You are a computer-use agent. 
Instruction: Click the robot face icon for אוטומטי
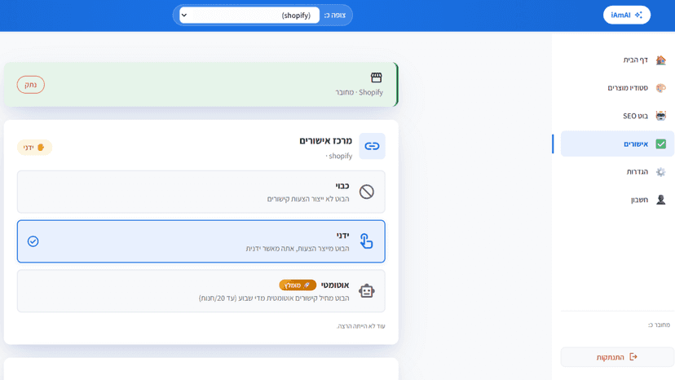point(367,291)
